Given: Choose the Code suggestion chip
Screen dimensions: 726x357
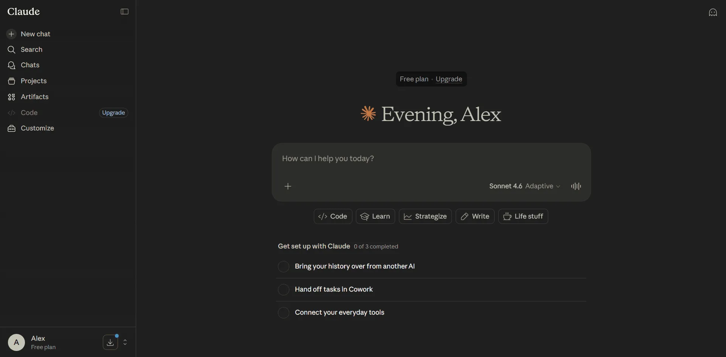Looking at the screenshot, I should (x=333, y=216).
